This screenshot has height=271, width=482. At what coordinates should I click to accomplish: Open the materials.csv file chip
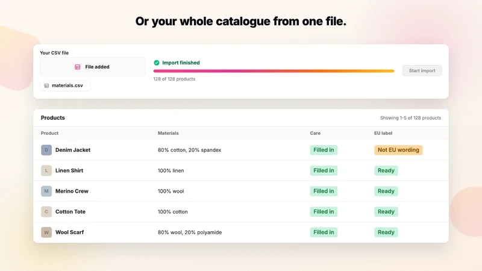[x=65, y=86]
